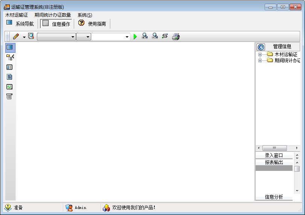
Task: Open the edit pencil dropdown arrow
Action: (24, 37)
